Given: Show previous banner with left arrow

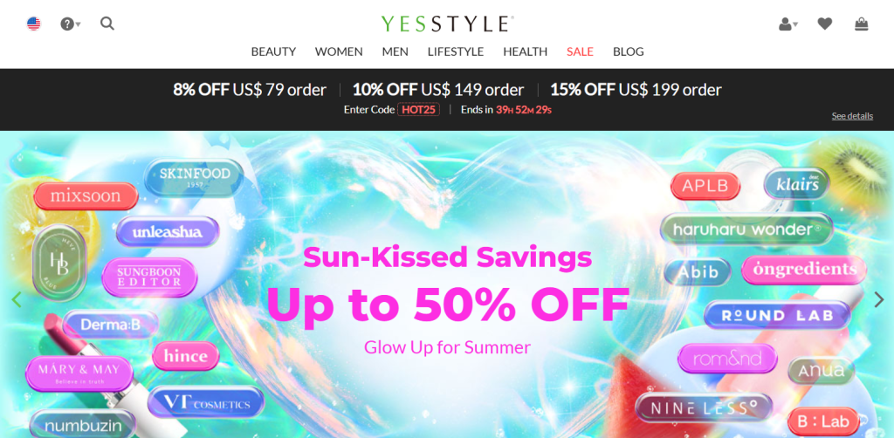Looking at the screenshot, I should point(17,299).
